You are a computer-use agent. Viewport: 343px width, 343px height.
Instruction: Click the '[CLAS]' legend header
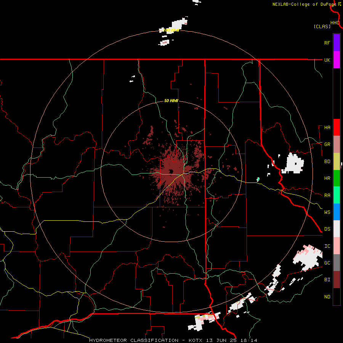click(322, 27)
